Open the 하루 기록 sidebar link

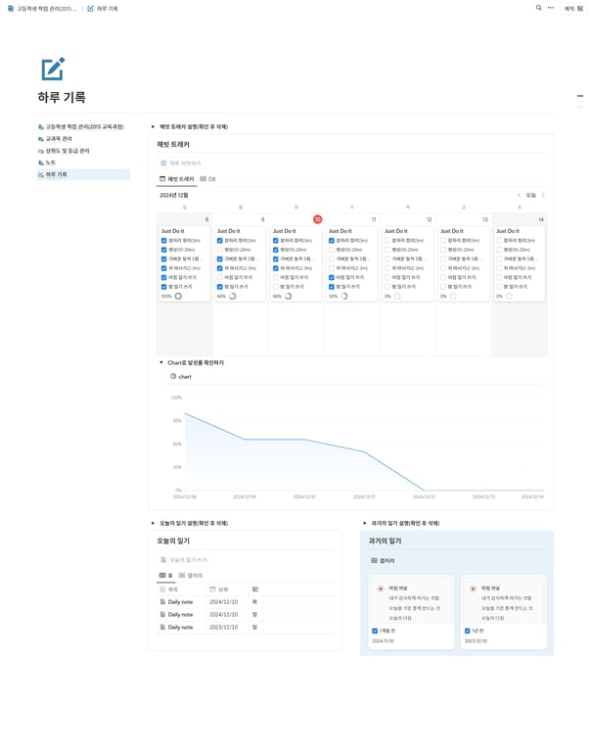(83, 175)
